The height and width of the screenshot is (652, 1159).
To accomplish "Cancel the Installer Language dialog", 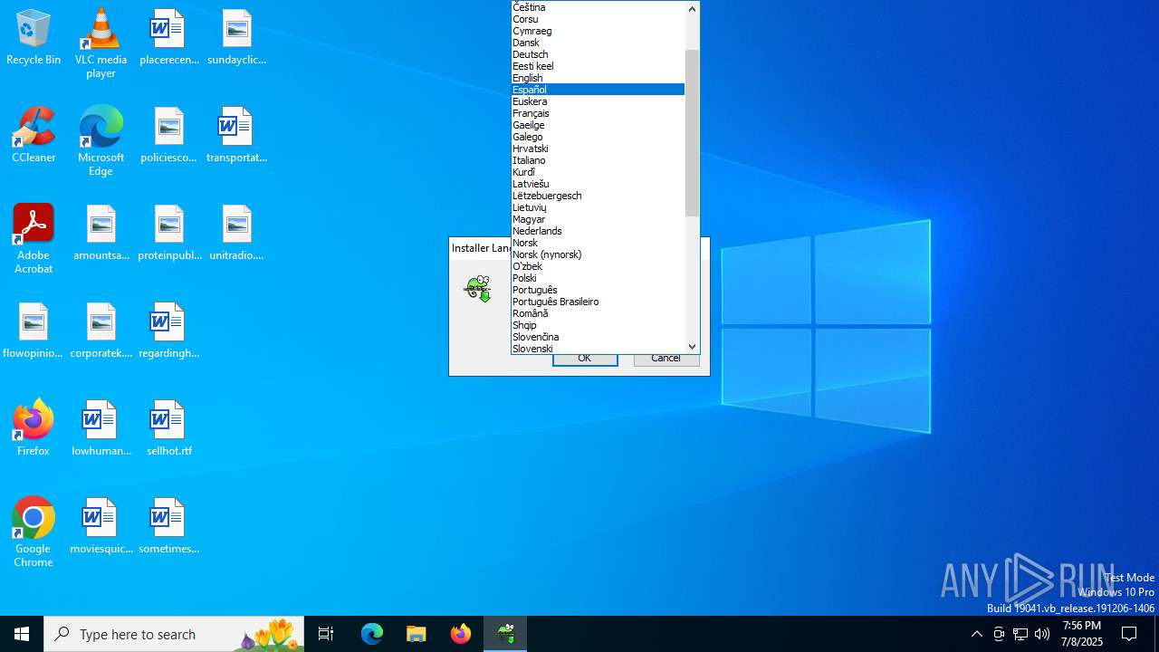I will [x=666, y=359].
